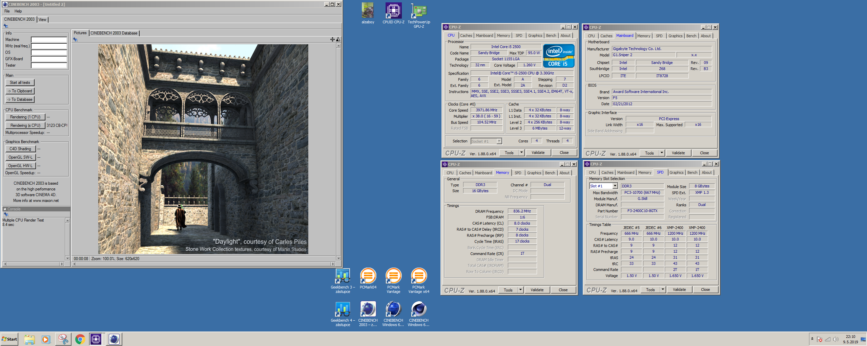Image resolution: width=867 pixels, height=346 pixels.
Task: Click the Show Desktop button in taskbar
Action: pyautogui.click(x=864, y=339)
